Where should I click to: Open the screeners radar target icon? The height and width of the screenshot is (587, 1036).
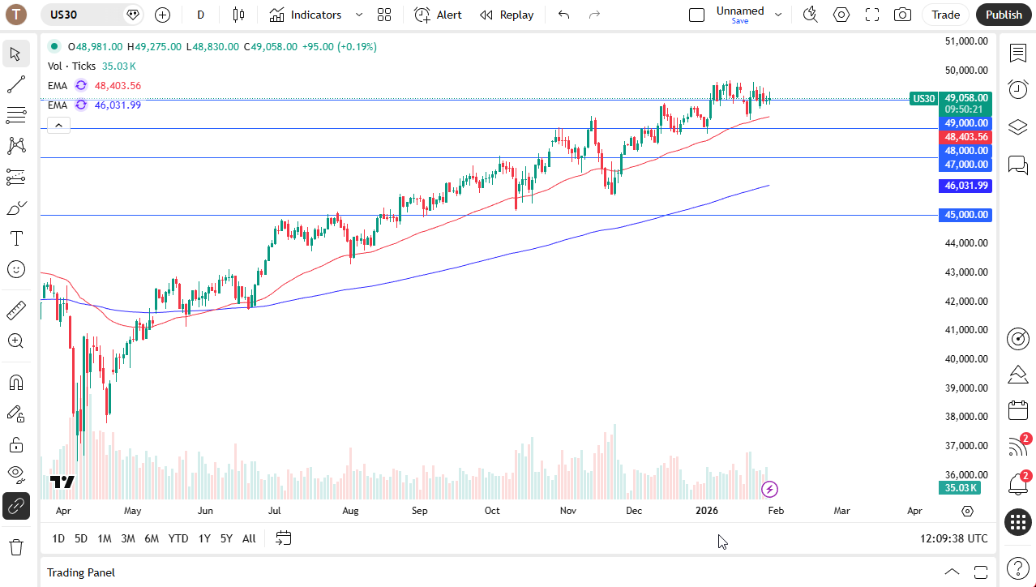coord(1018,339)
